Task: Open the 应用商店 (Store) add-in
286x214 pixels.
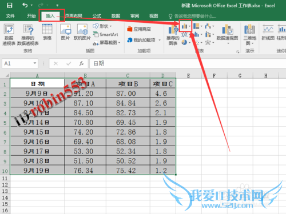Action: click(139, 29)
